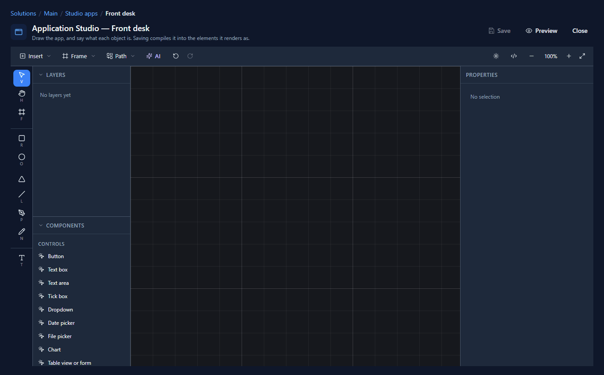Click the Save button
Viewport: 604px width, 375px height.
pos(499,31)
